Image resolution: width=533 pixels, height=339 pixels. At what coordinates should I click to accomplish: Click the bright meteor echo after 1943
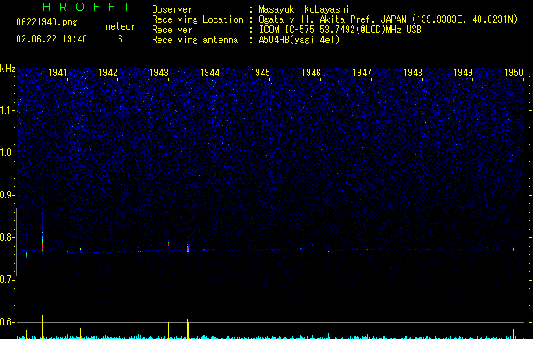pyautogui.click(x=188, y=247)
